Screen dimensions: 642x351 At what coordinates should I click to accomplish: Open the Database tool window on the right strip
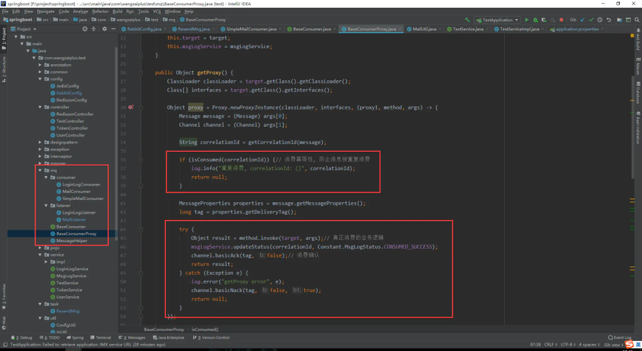638,93
